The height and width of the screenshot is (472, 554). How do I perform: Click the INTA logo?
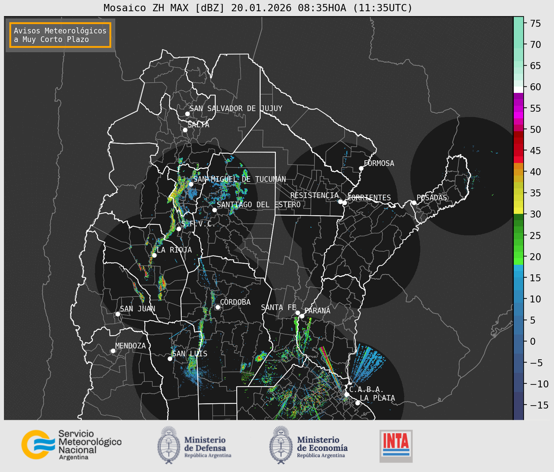(396, 446)
